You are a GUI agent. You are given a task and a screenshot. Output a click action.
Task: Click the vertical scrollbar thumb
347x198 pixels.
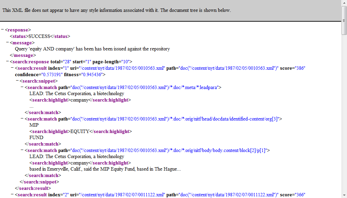(x=344, y=20)
